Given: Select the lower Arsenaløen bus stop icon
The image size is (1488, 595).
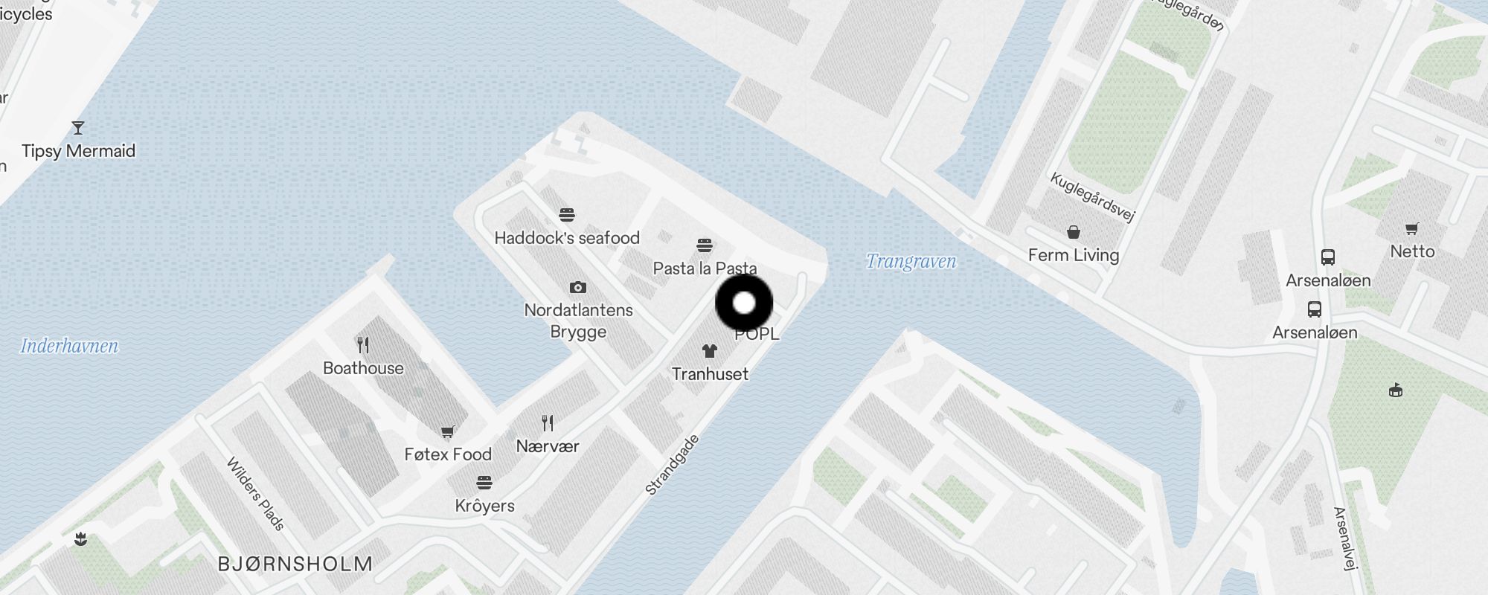Looking at the screenshot, I should tap(1315, 309).
